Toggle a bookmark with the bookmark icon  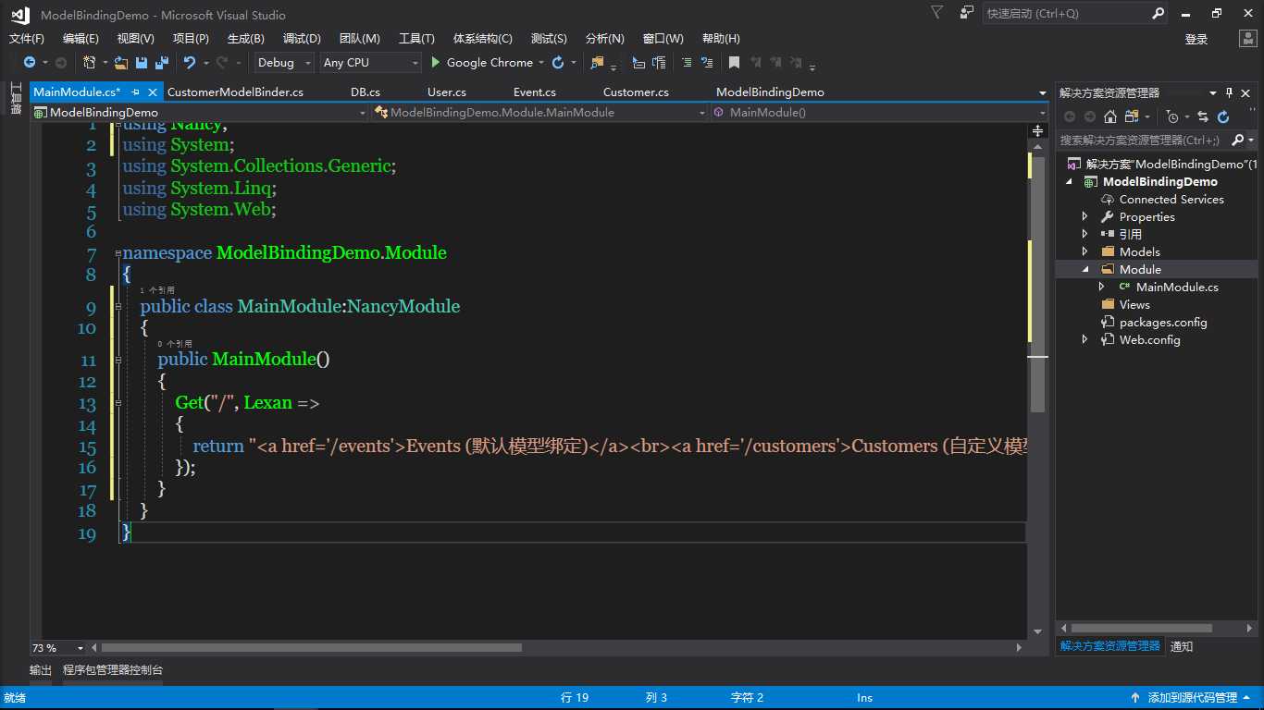click(x=734, y=63)
